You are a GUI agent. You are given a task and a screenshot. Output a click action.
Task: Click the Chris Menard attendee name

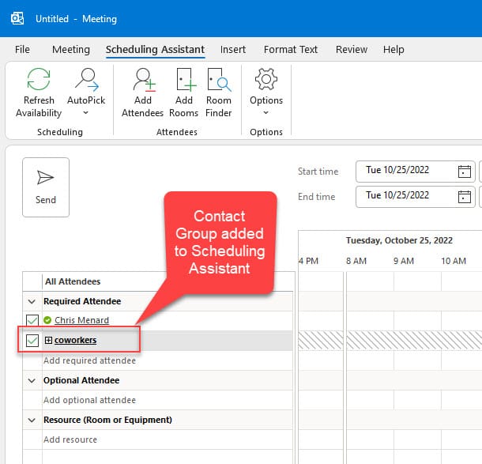[81, 320]
